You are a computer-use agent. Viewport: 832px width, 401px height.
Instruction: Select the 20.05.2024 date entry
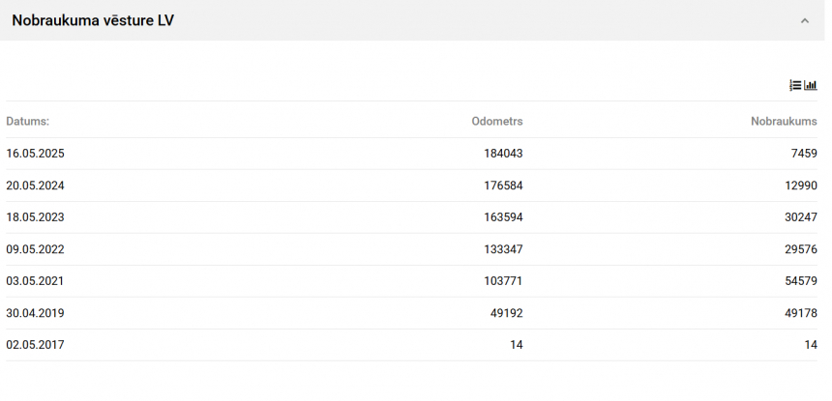[36, 186]
